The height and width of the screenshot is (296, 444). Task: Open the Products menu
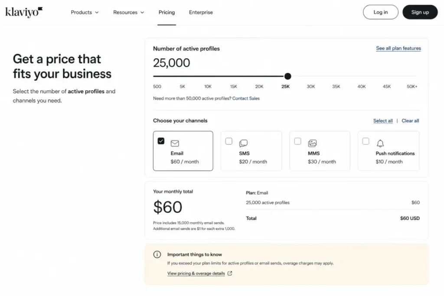click(85, 12)
